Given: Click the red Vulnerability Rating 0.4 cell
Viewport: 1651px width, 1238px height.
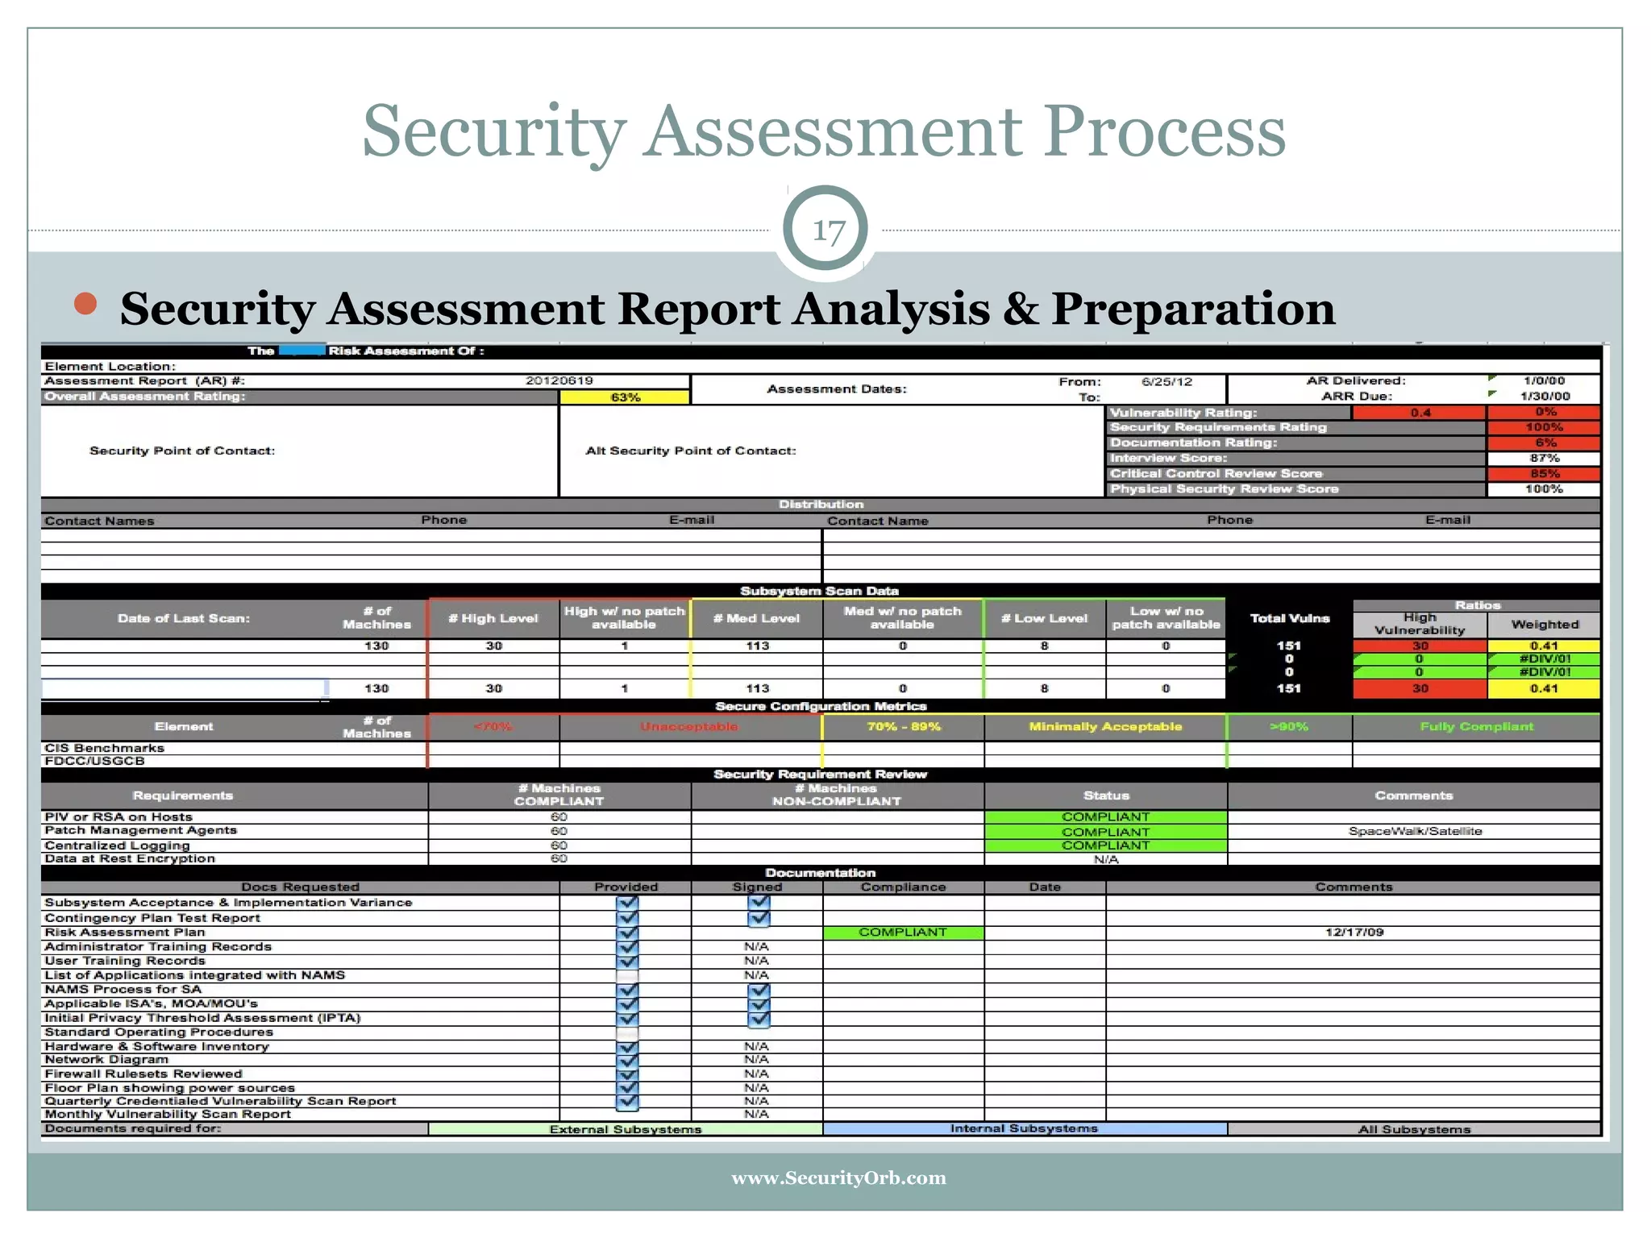Looking at the screenshot, I should (x=1420, y=413).
